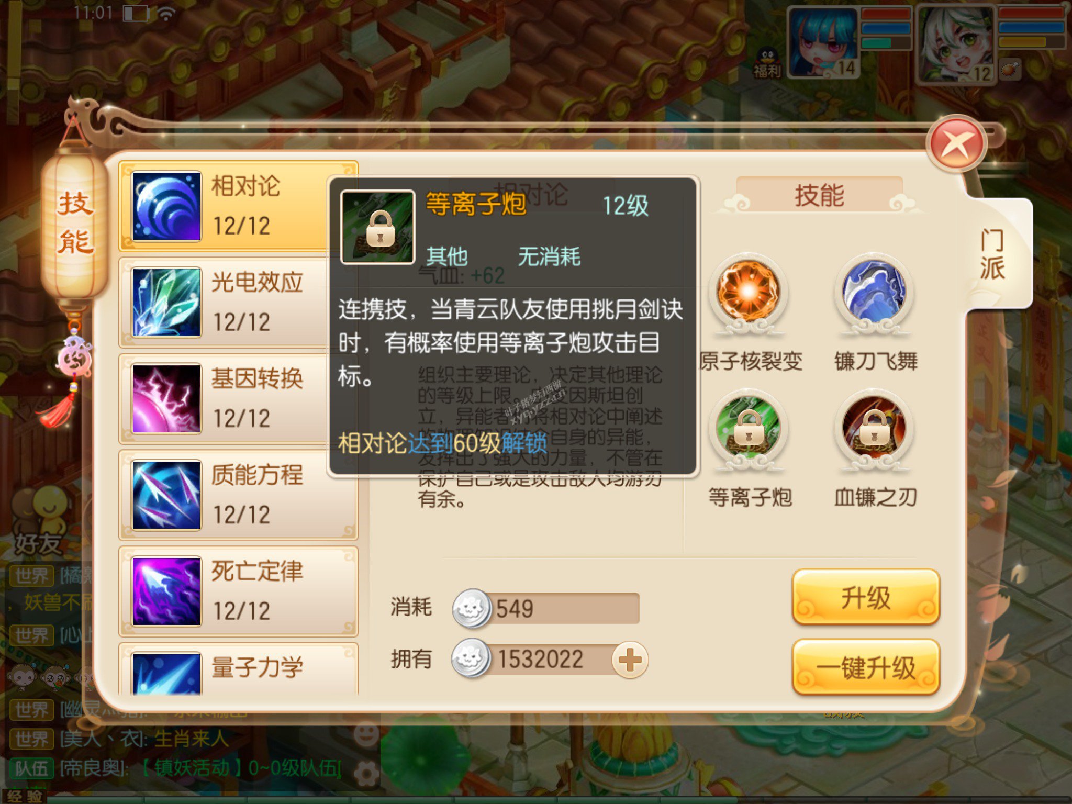Tap the locked 等离子炮 skill icon
This screenshot has width=1072, height=804.
tap(749, 428)
